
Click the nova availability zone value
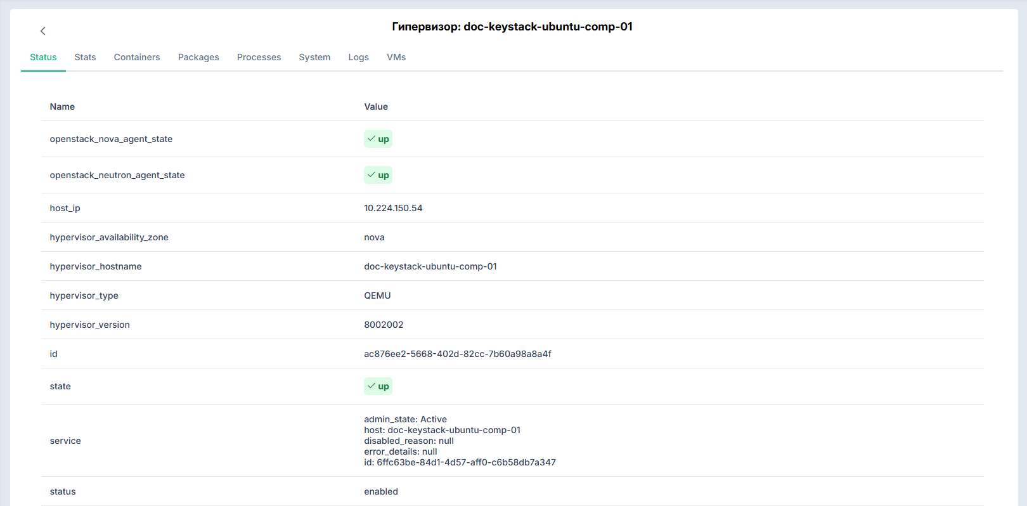[x=374, y=237]
